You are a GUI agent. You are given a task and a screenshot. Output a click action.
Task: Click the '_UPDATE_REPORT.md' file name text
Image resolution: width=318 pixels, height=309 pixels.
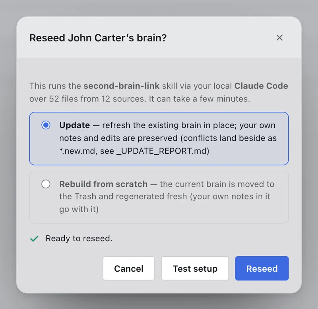161,151
